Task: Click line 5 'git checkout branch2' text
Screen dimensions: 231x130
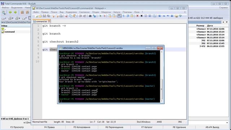Action: 60,42
